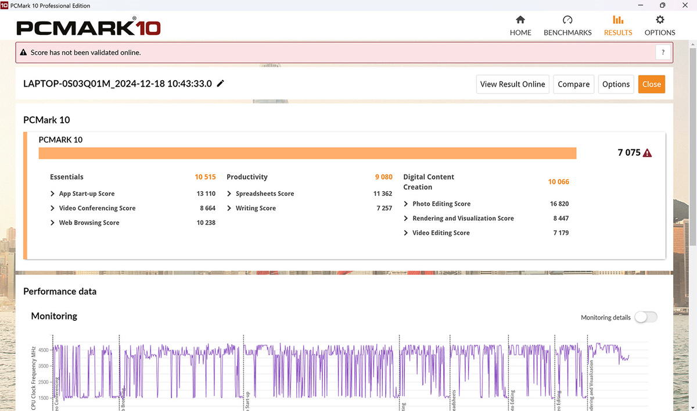This screenshot has height=411, width=697.
Task: Expand the Spreadsheets Score row
Action: [229, 194]
